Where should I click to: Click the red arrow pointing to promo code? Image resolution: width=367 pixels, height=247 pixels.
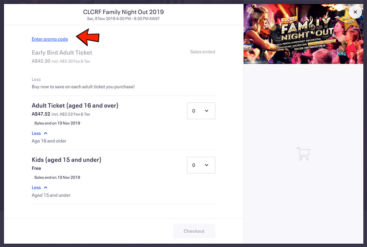coord(88,37)
